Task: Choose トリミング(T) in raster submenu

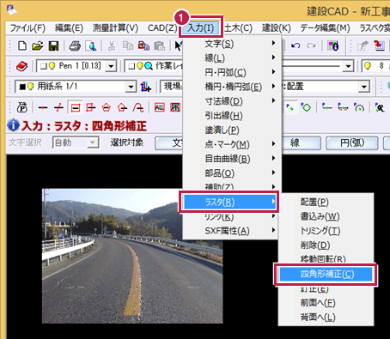Action: (320, 231)
